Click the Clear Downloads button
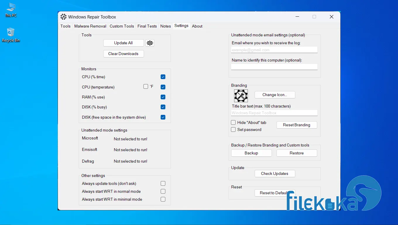Screen dimensions: 398x225 pos(123,54)
